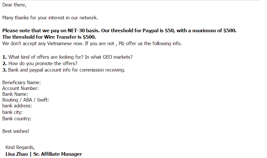Click the "Best wishes!" closing line
The width and height of the screenshot is (267, 158).
(x=16, y=131)
